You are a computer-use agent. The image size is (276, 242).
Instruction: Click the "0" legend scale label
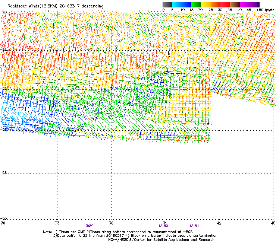(163, 10)
